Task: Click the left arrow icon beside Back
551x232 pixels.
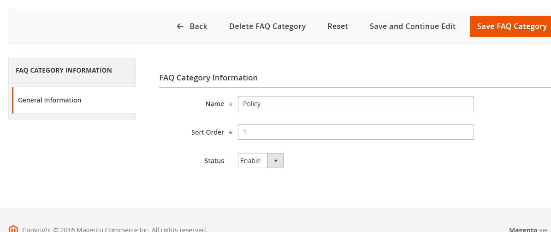Action: tap(180, 27)
